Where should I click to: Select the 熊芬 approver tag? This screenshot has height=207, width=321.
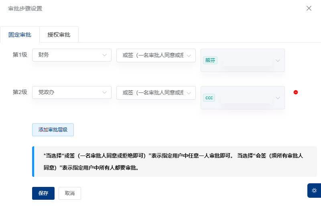click(210, 60)
